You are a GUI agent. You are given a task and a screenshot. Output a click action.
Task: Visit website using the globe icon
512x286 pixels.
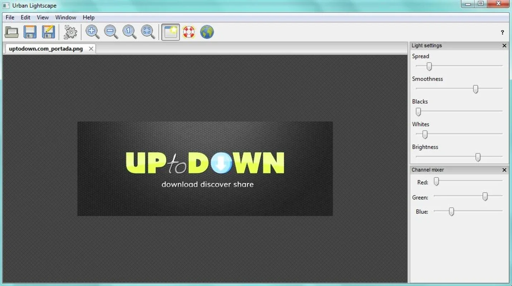coord(207,32)
